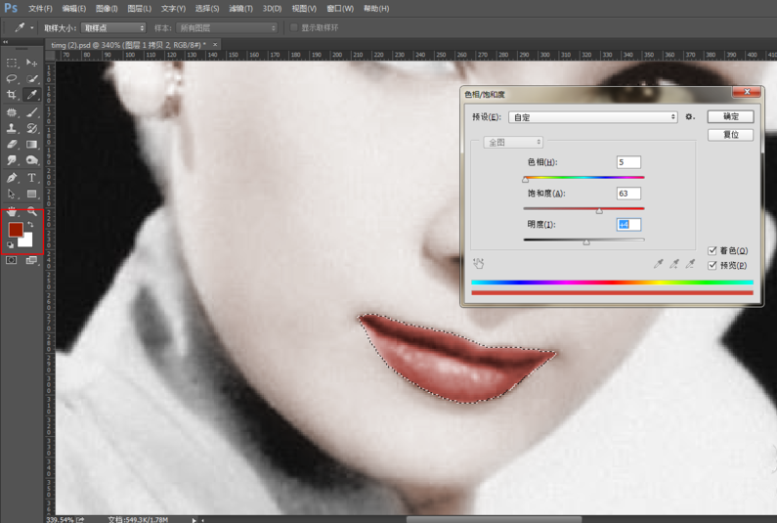
Task: Select the Horizontal Type tool
Action: 31,178
